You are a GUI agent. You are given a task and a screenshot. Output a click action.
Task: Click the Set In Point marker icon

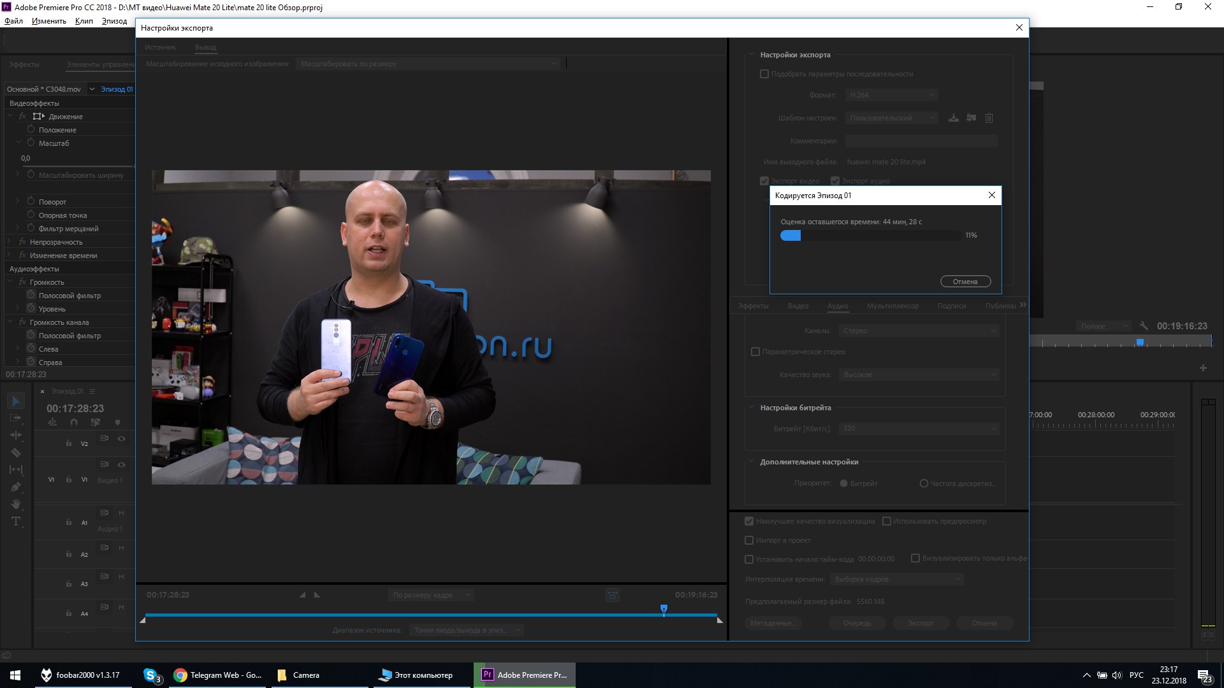302,595
